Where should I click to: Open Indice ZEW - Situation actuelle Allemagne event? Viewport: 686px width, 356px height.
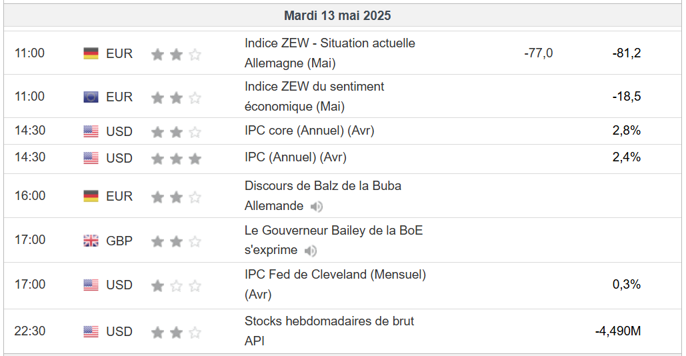pos(329,43)
